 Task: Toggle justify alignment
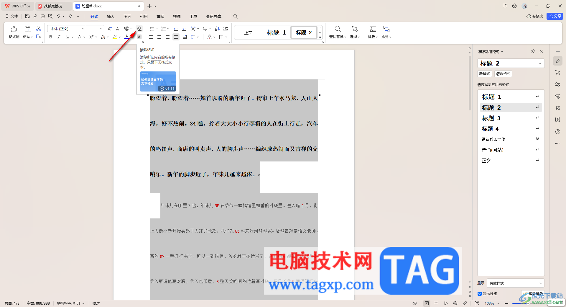coord(176,37)
